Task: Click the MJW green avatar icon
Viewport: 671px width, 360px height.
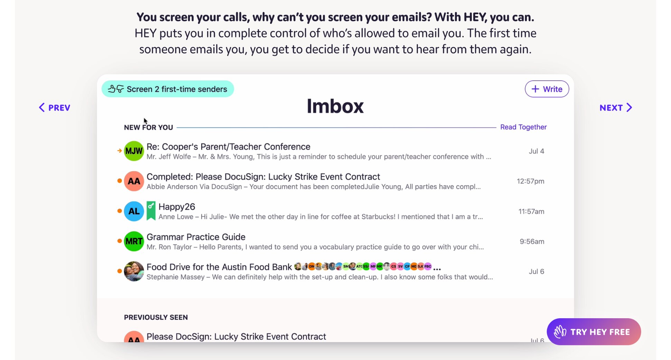Action: pos(134,151)
